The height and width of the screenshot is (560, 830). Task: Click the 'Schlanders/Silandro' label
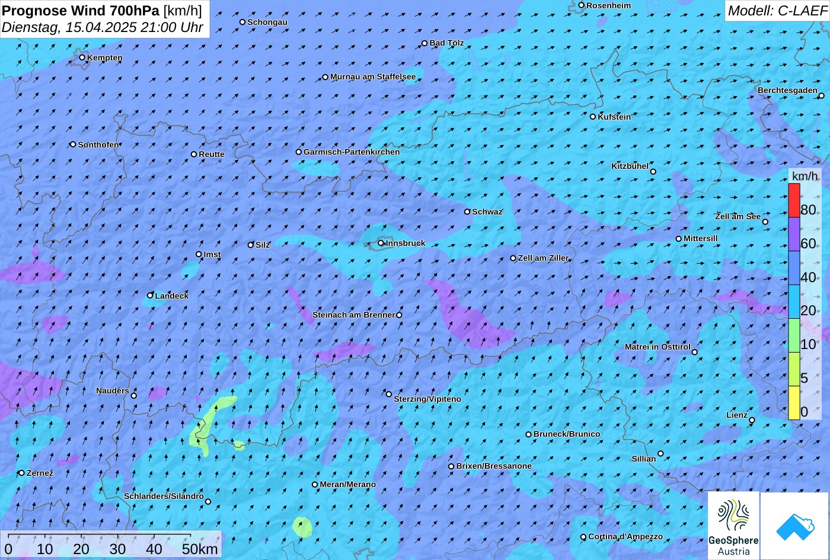(164, 496)
